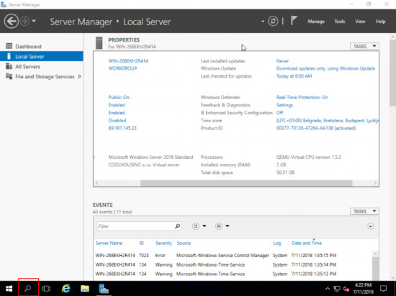Open the Events TASKS dropdown
The height and width of the screenshot is (296, 396).
click(364, 211)
